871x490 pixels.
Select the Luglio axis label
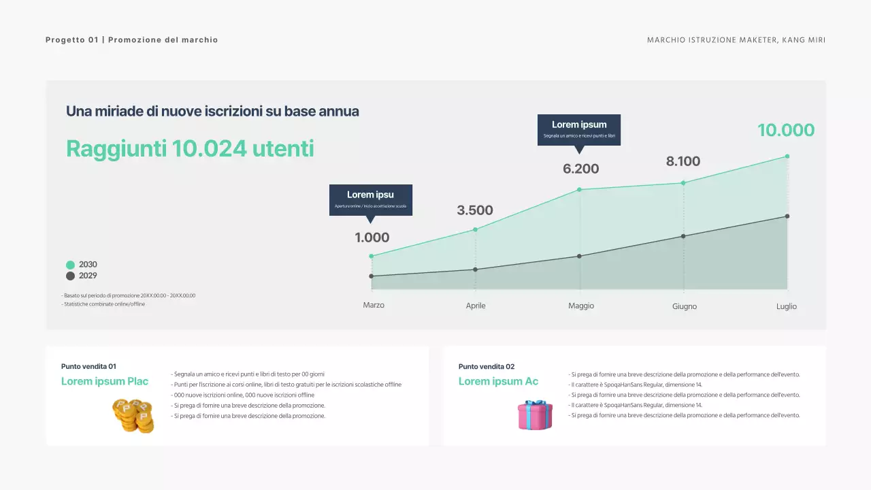click(x=786, y=306)
